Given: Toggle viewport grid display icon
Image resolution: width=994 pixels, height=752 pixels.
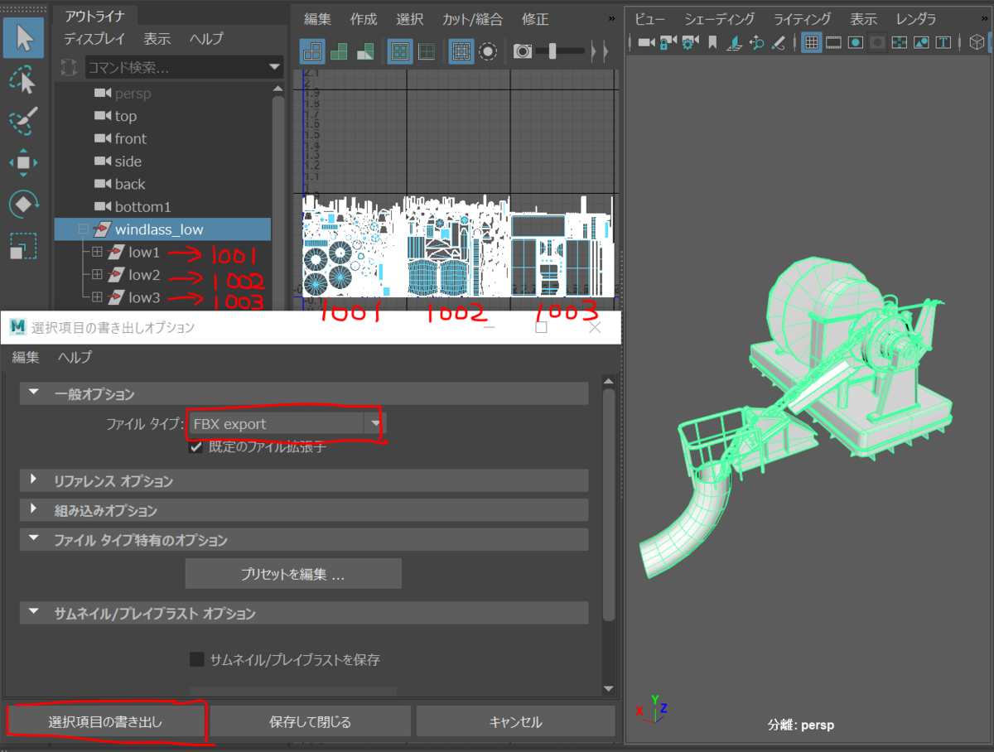Looking at the screenshot, I should (812, 41).
